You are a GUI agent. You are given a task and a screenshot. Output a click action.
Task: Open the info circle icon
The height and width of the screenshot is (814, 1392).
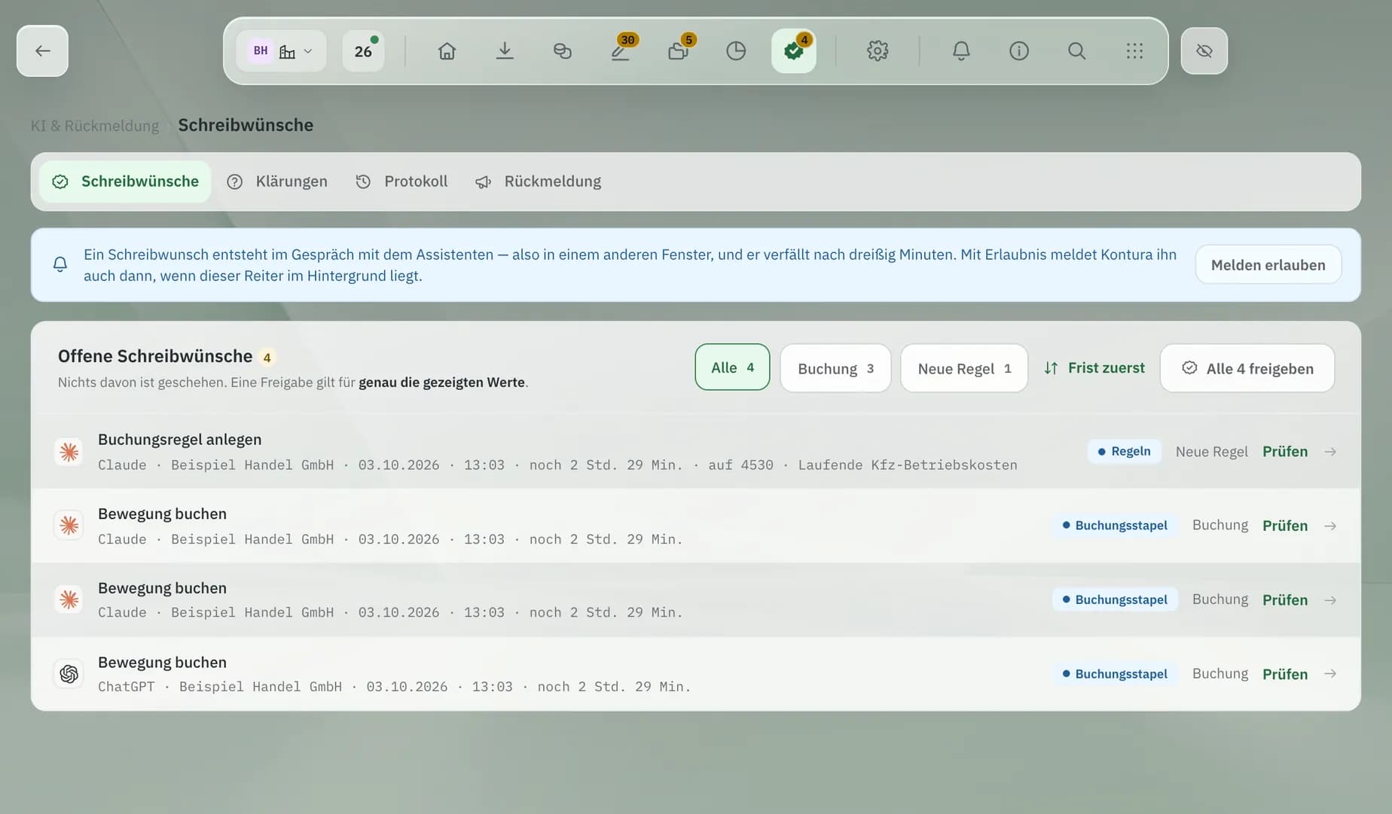(x=1019, y=51)
